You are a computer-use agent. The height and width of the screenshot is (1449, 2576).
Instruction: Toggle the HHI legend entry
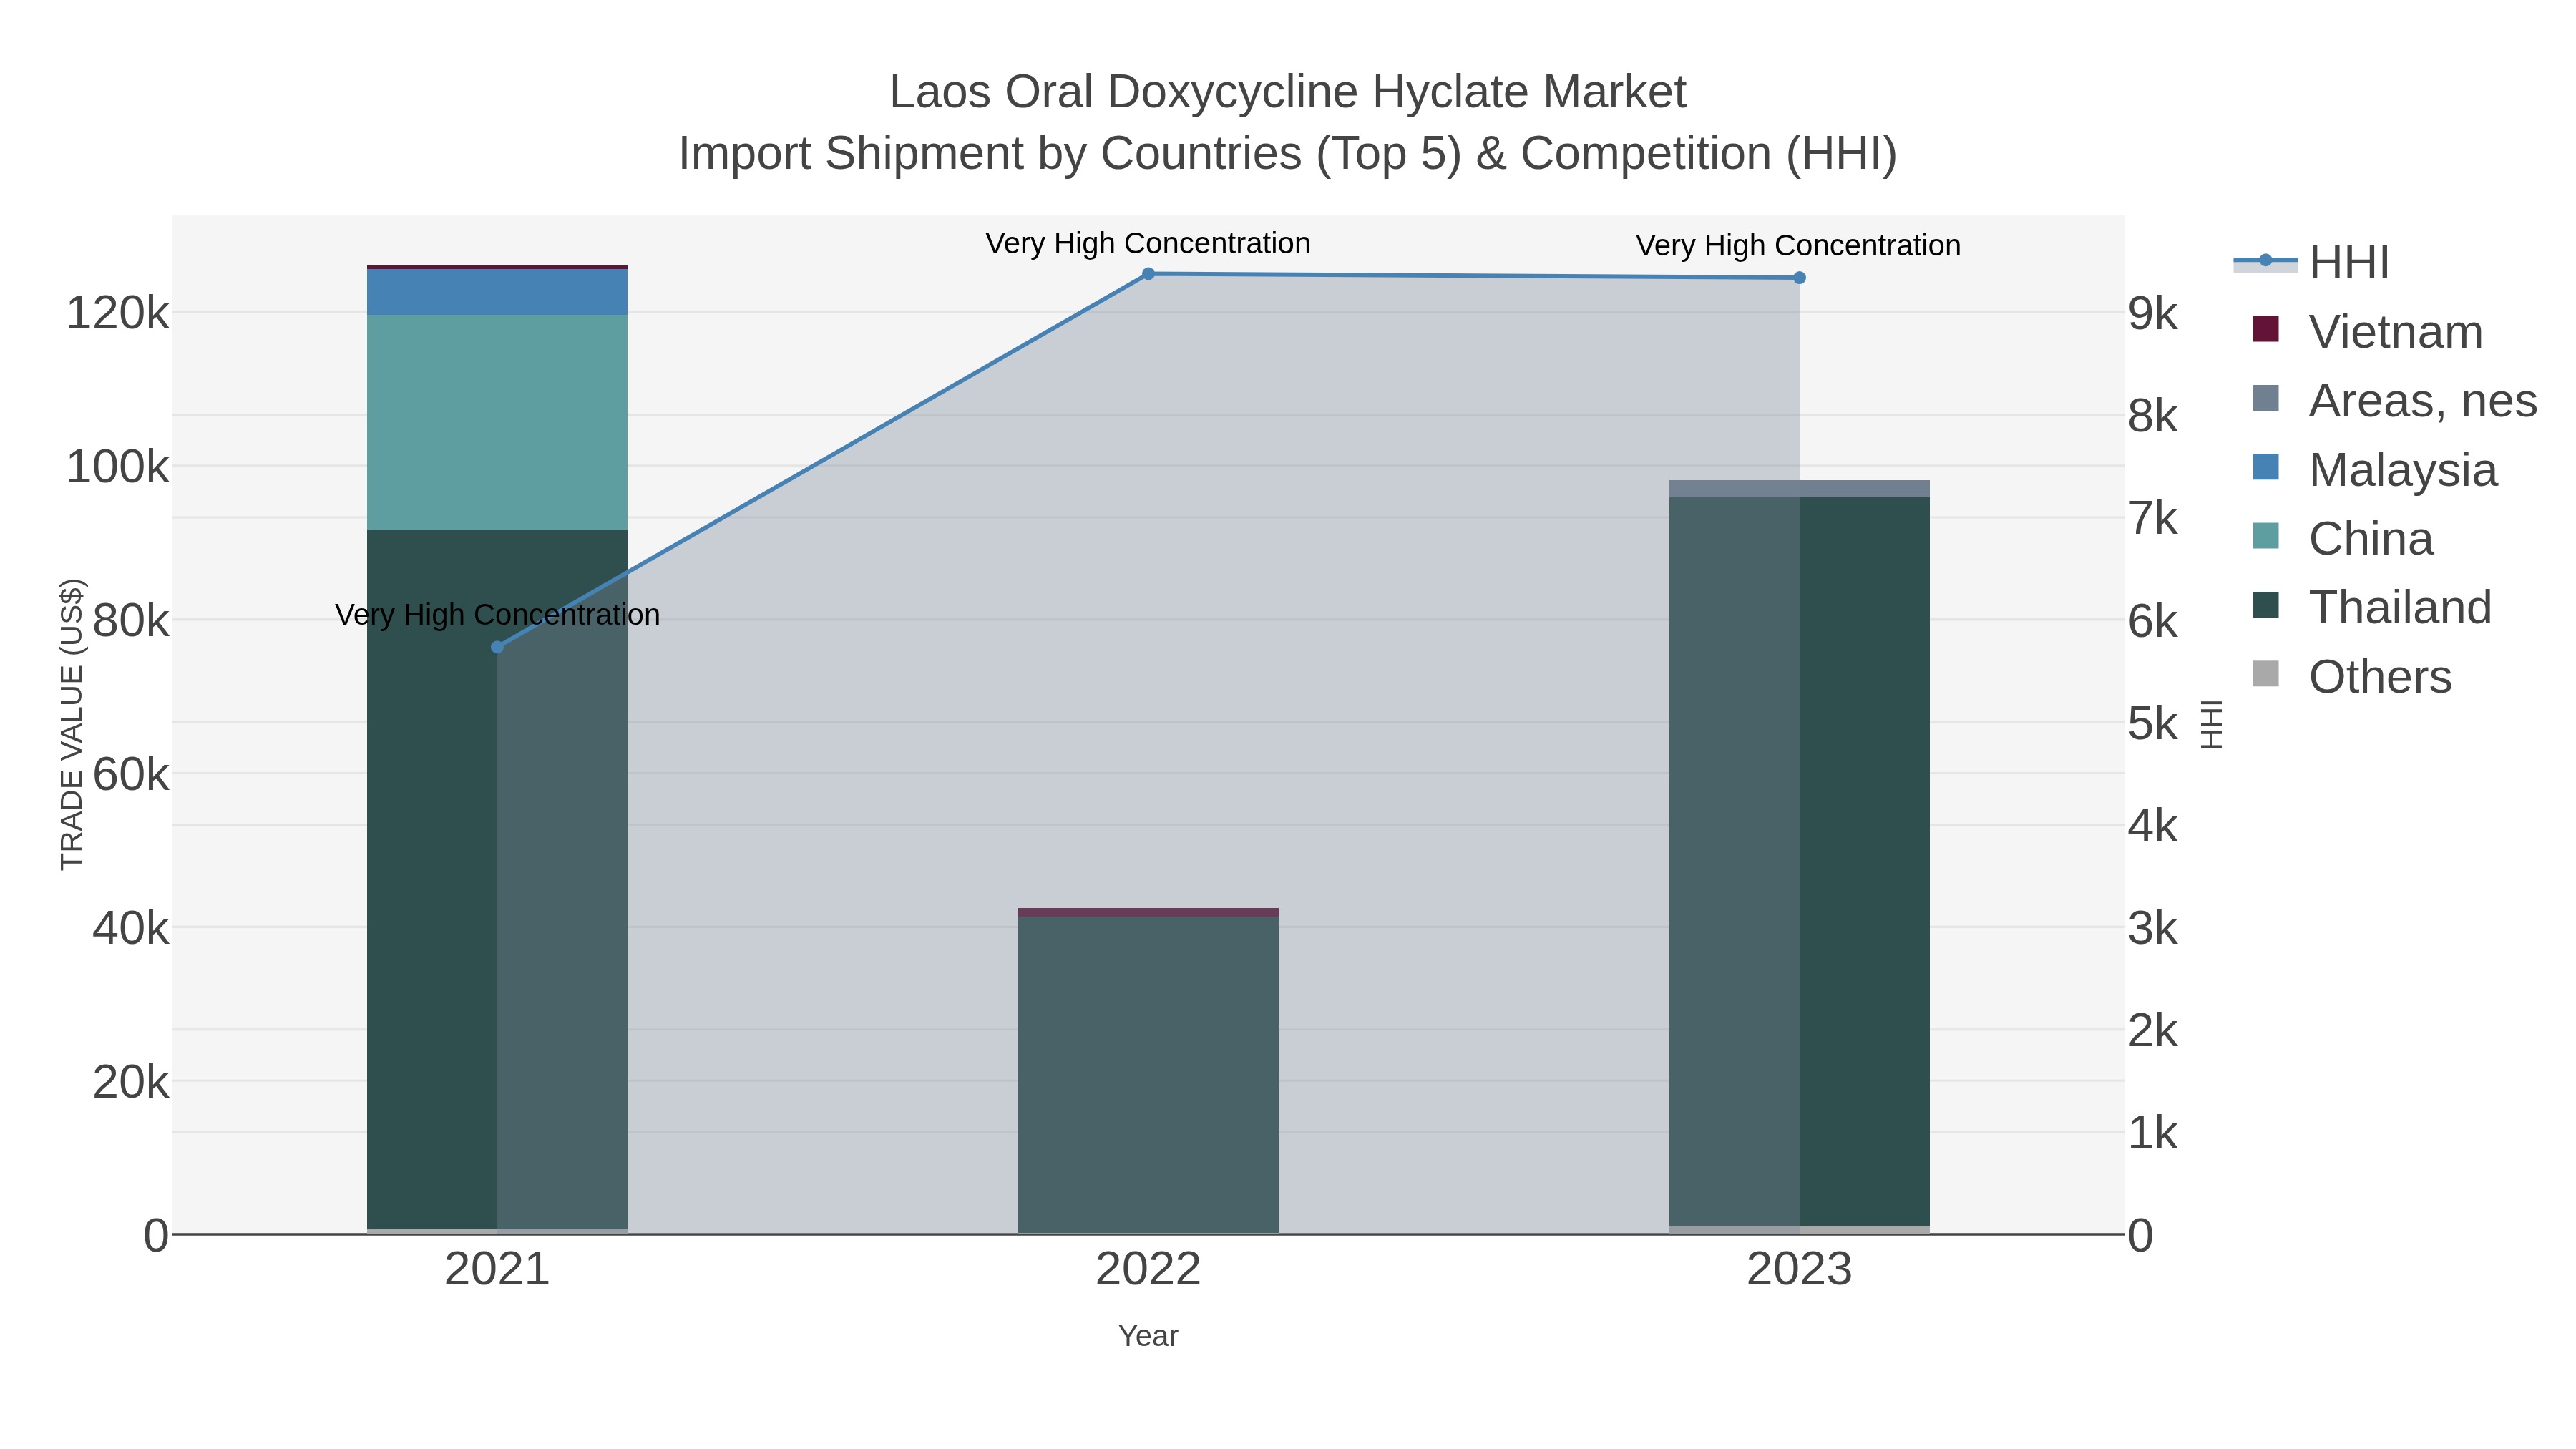[2311, 263]
